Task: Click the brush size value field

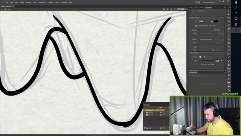Action: (x=217, y=61)
